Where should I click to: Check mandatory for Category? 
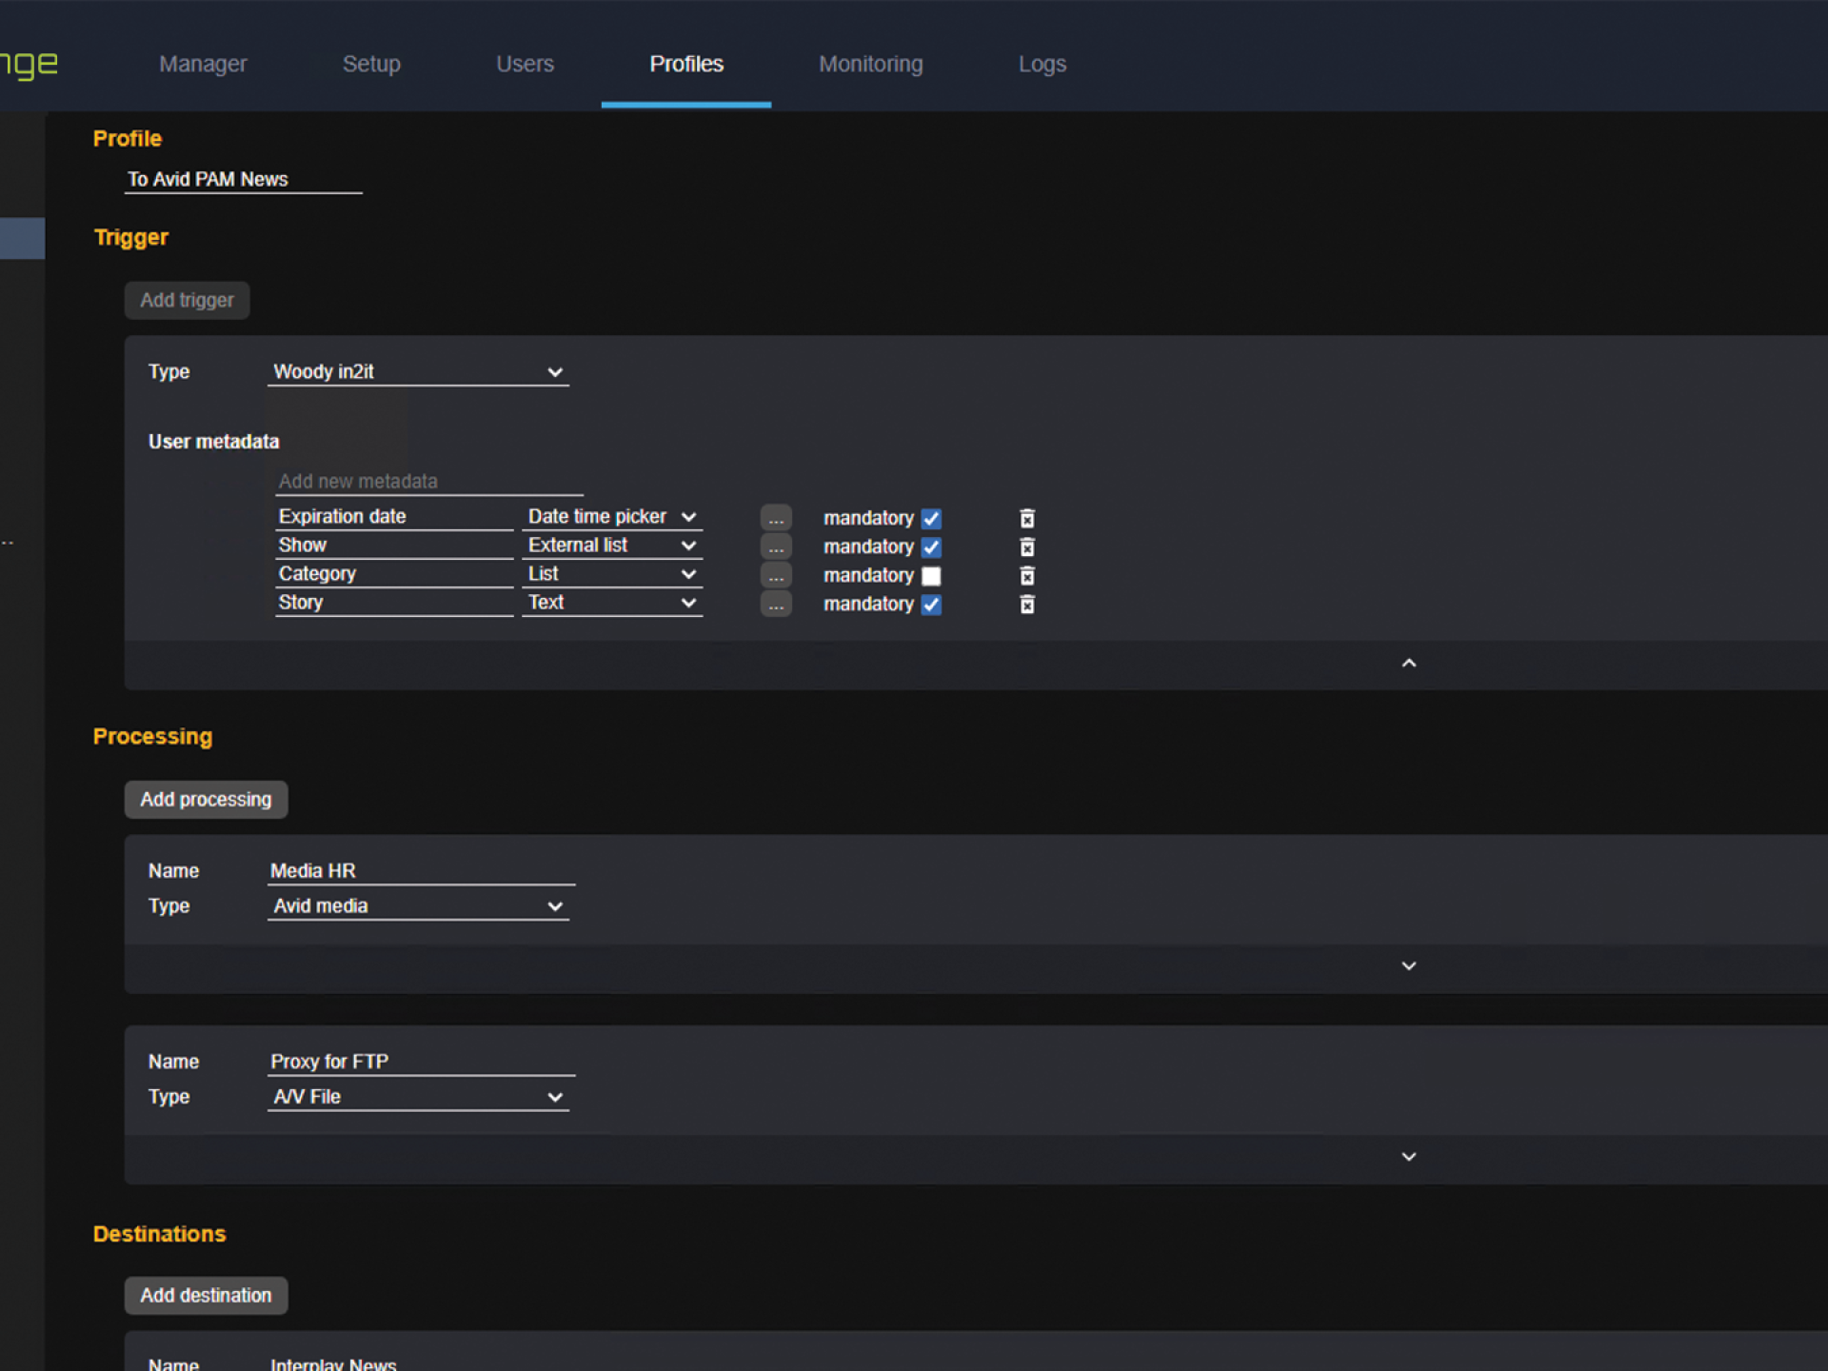(x=931, y=576)
